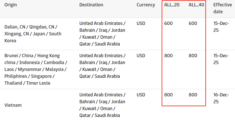Click the Origin column header

11,5
